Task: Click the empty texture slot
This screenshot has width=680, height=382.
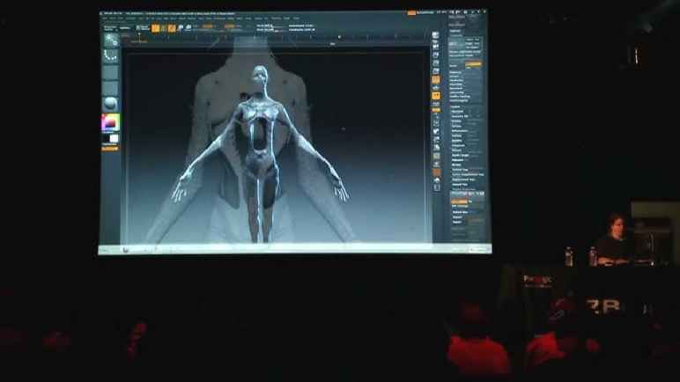Action: (x=111, y=86)
